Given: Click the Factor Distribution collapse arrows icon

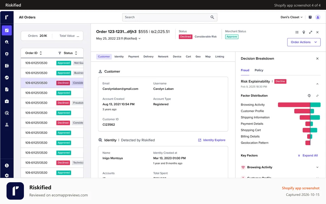Looking at the screenshot, I should pyautogui.click(x=317, y=96).
